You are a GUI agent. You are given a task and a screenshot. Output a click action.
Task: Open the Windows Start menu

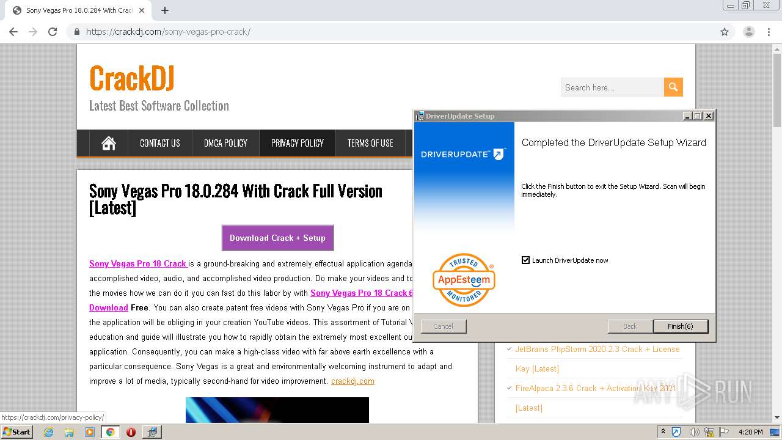click(17, 432)
